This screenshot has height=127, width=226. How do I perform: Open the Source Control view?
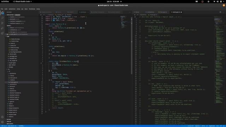(2, 23)
